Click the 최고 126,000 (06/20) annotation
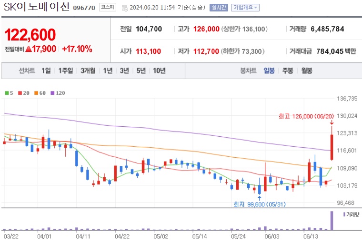The width and height of the screenshot is (362, 243). point(306,116)
